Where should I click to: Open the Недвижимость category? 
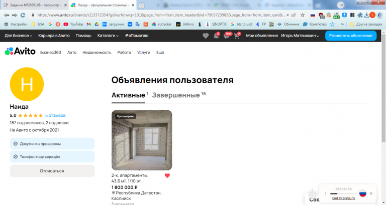tap(96, 52)
